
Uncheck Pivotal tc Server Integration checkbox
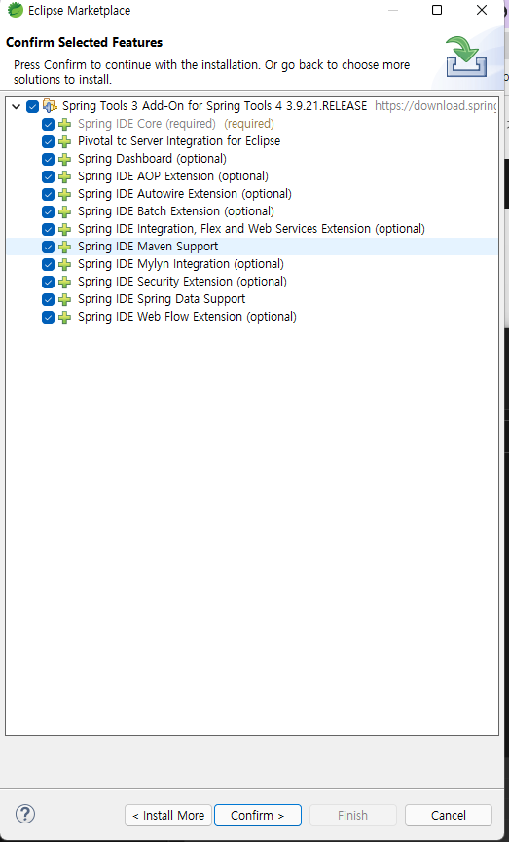pyautogui.click(x=48, y=141)
